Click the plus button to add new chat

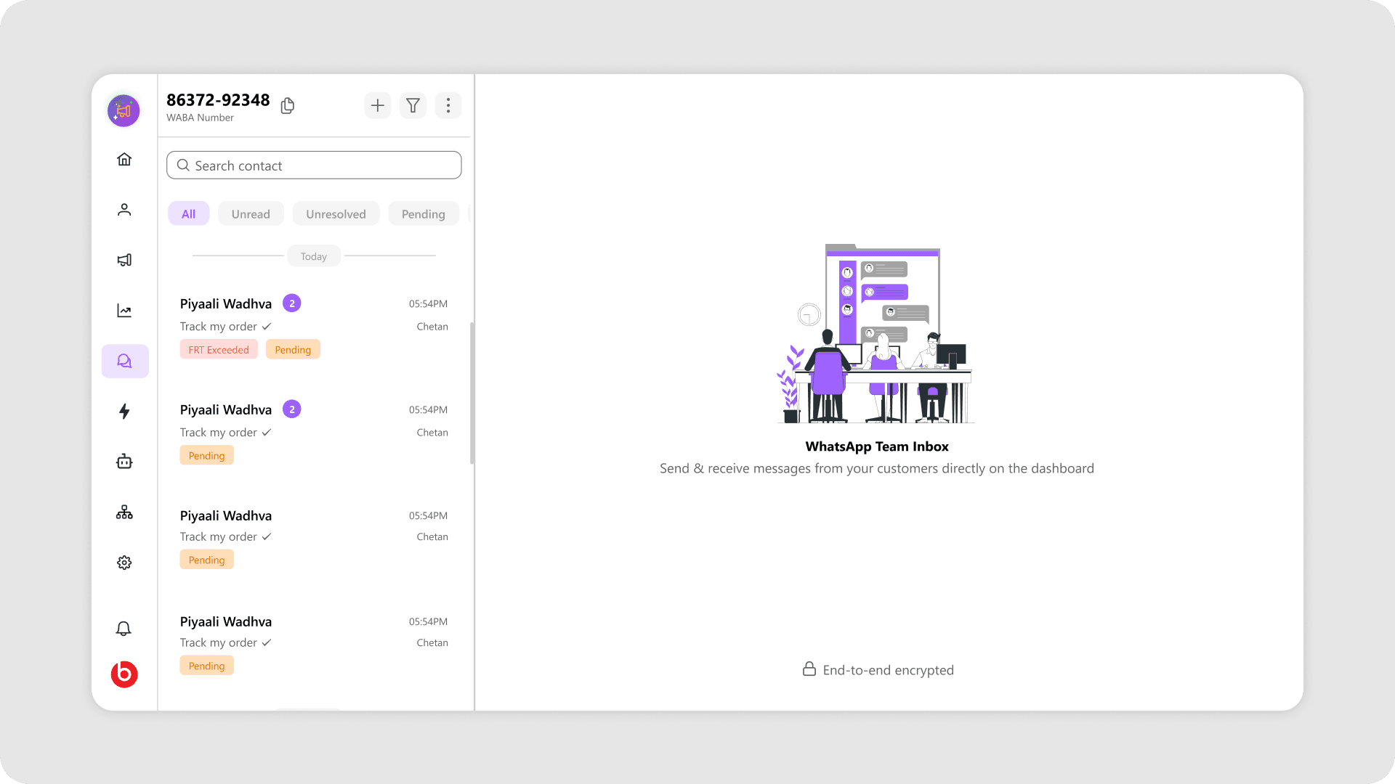pyautogui.click(x=378, y=105)
